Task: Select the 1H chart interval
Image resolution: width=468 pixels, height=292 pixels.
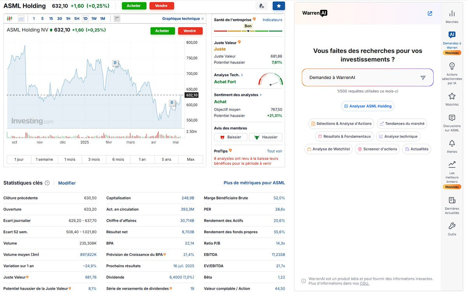Action: pyautogui.click(x=68, y=19)
